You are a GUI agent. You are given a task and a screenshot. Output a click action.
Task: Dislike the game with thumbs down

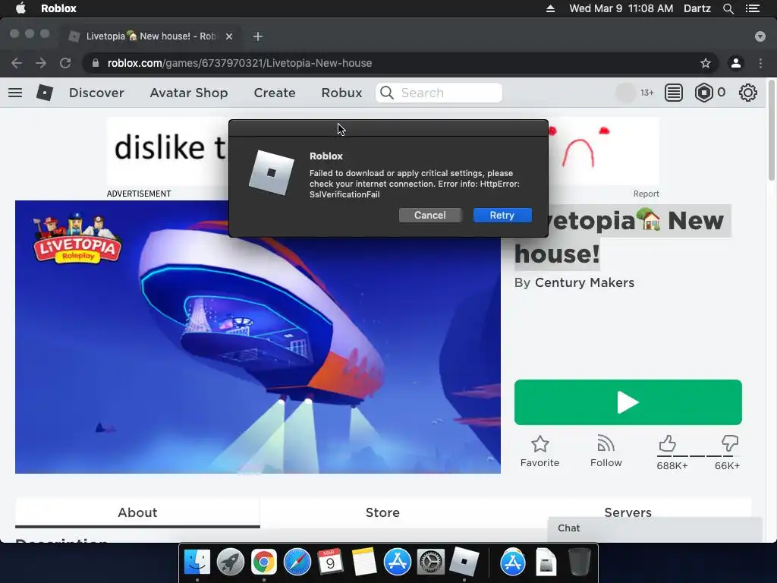click(x=730, y=443)
